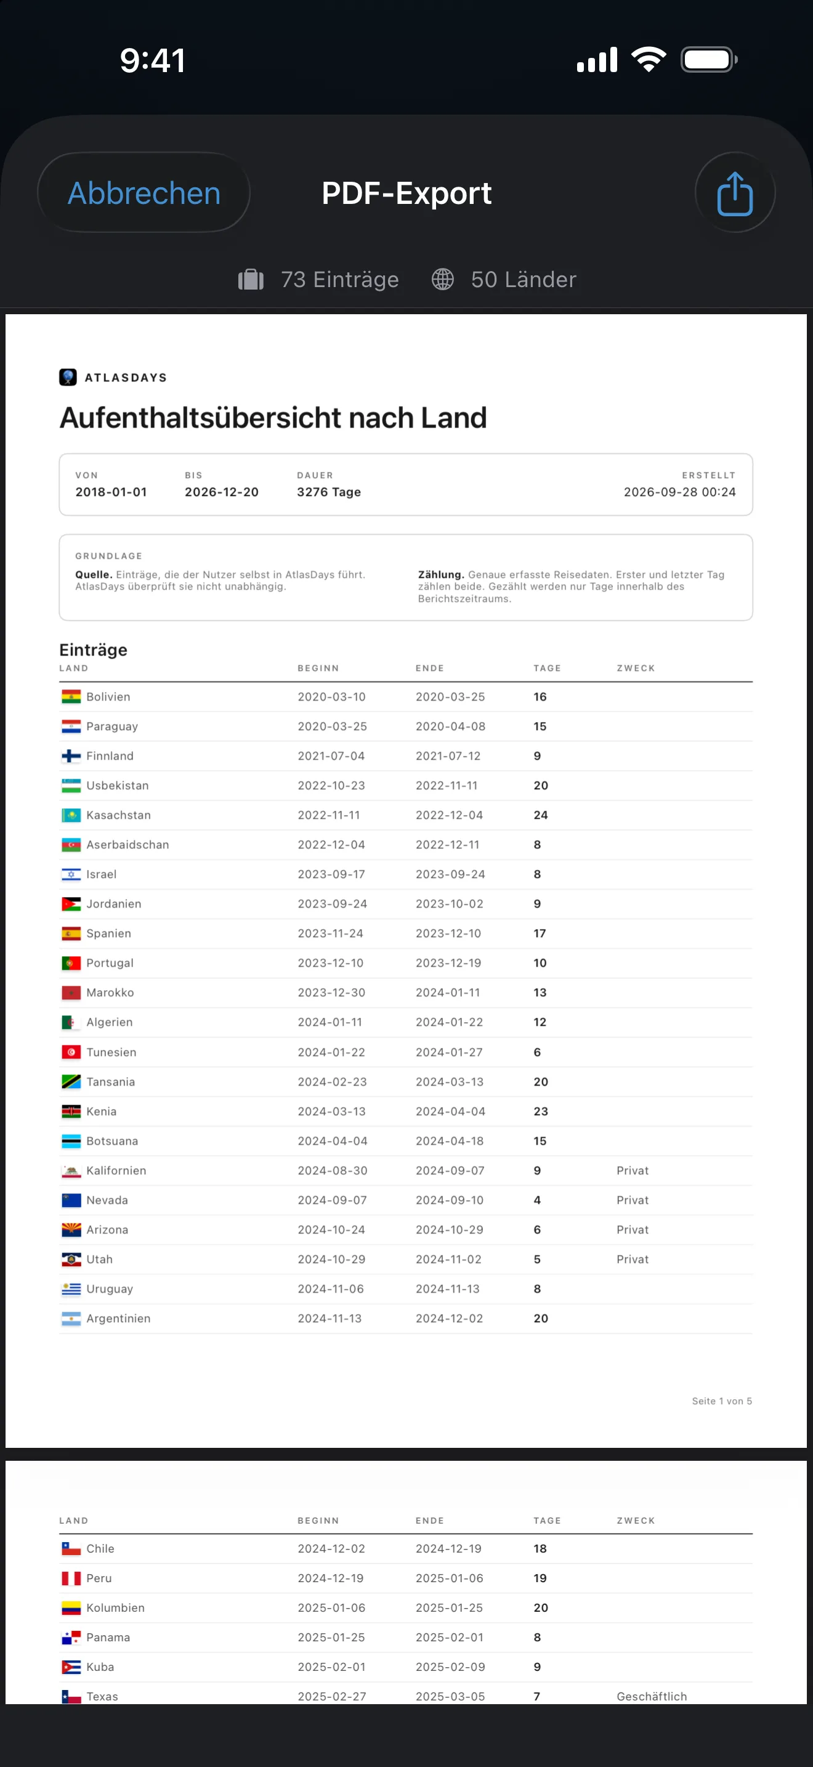Viewport: 813px width, 1767px height.
Task: Select the Portugal flag icon
Action: pyautogui.click(x=71, y=963)
